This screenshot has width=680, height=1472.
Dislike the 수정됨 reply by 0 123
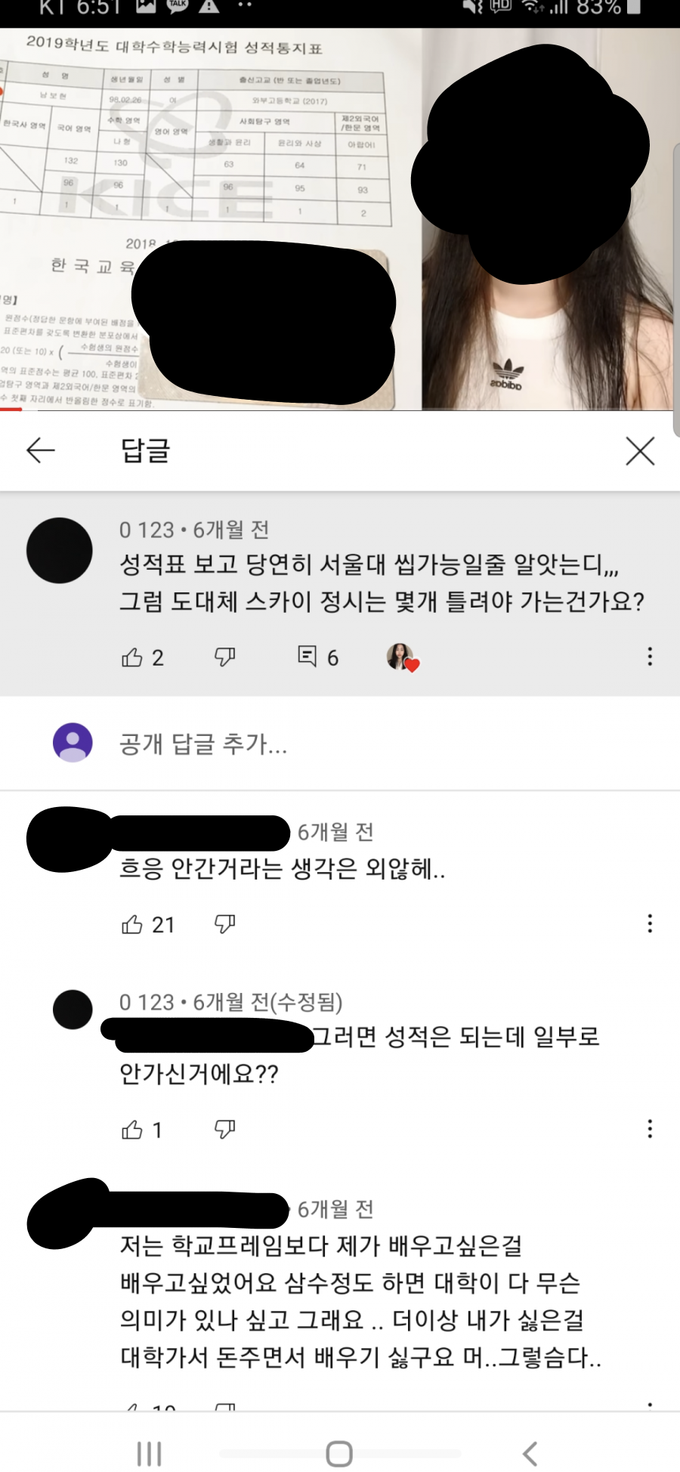click(224, 1130)
